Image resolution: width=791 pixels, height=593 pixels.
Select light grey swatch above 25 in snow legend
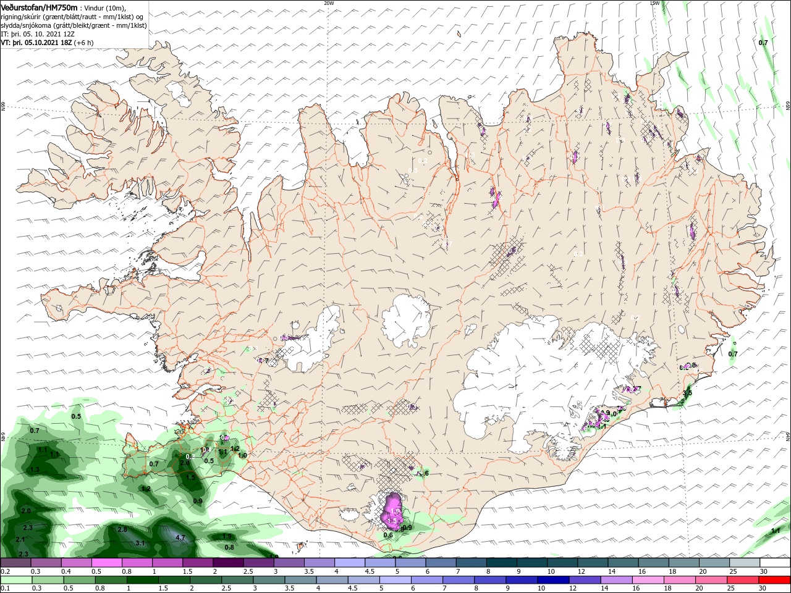click(744, 563)
